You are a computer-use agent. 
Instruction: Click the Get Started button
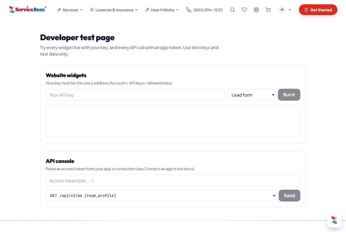coord(318,10)
